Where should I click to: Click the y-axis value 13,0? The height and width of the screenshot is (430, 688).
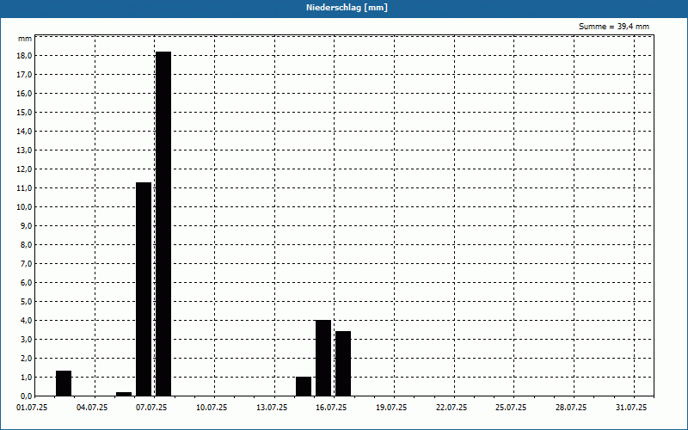[24, 150]
